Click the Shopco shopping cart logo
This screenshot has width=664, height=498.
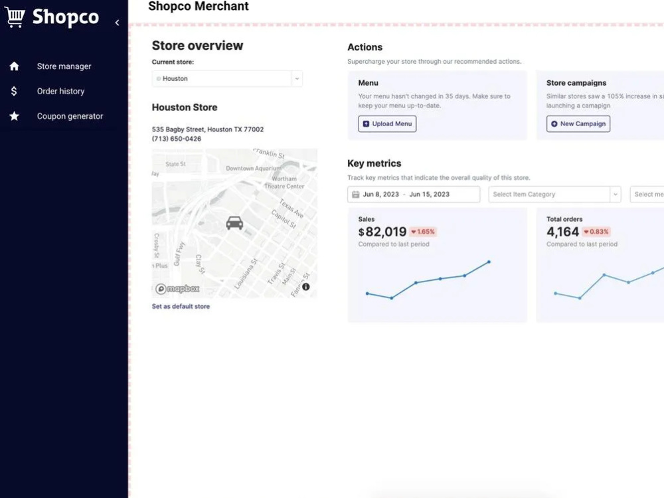15,17
